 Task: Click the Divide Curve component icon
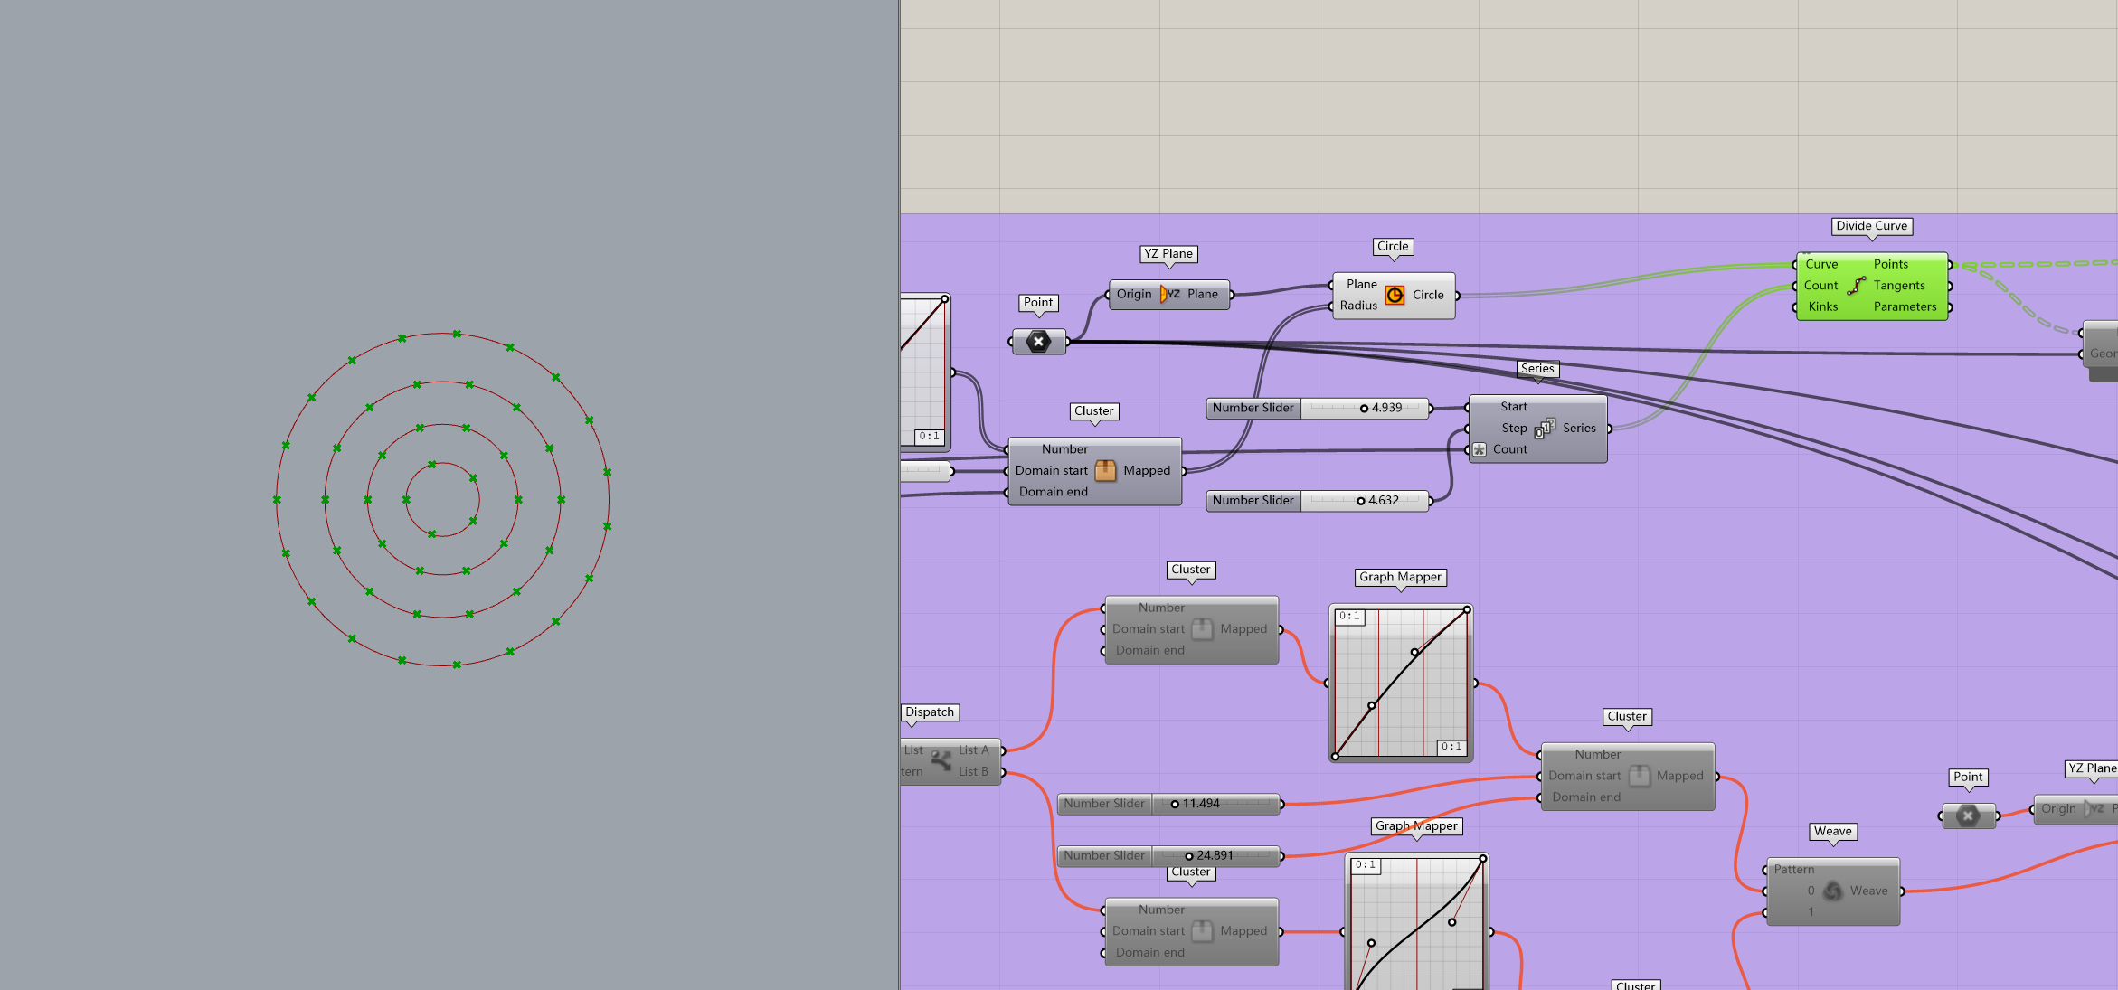click(1856, 286)
